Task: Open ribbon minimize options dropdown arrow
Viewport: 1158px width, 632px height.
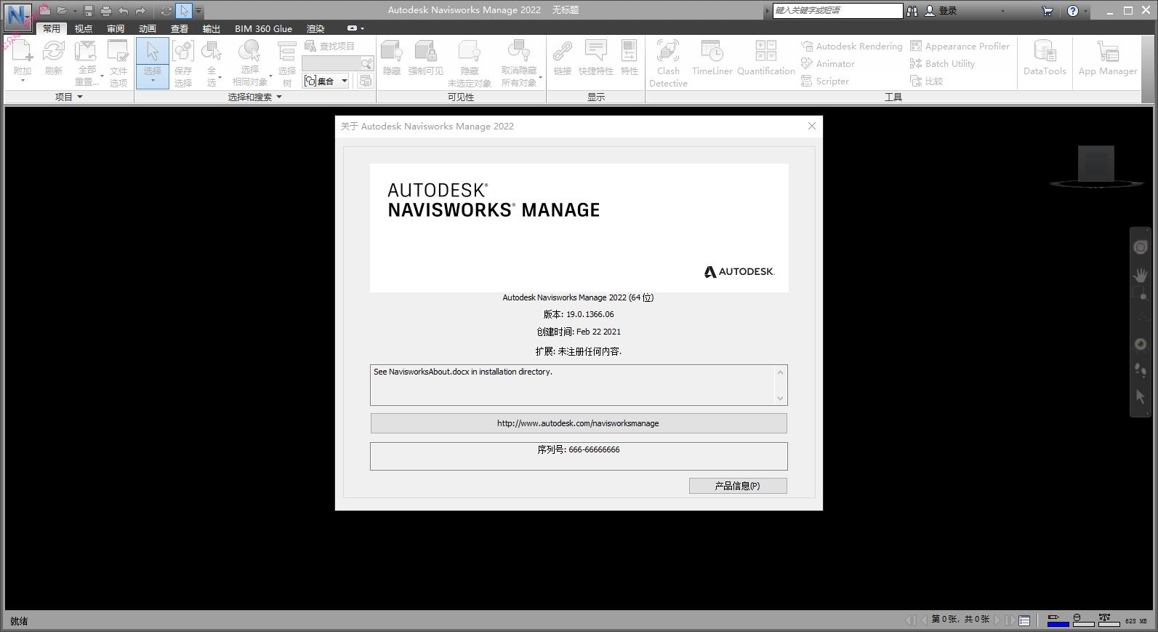Action: pyautogui.click(x=362, y=28)
